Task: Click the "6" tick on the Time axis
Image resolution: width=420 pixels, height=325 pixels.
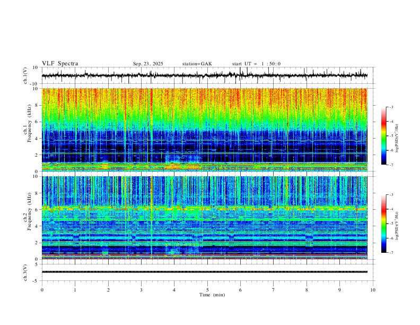Action: click(x=240, y=290)
